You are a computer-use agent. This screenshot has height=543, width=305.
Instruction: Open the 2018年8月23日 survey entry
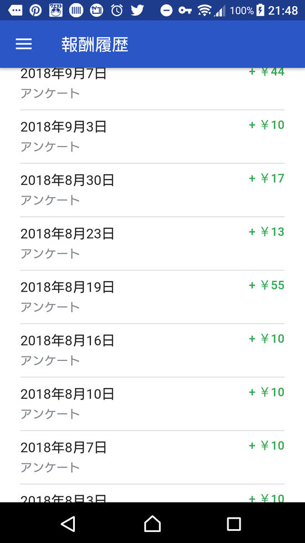pos(152,243)
